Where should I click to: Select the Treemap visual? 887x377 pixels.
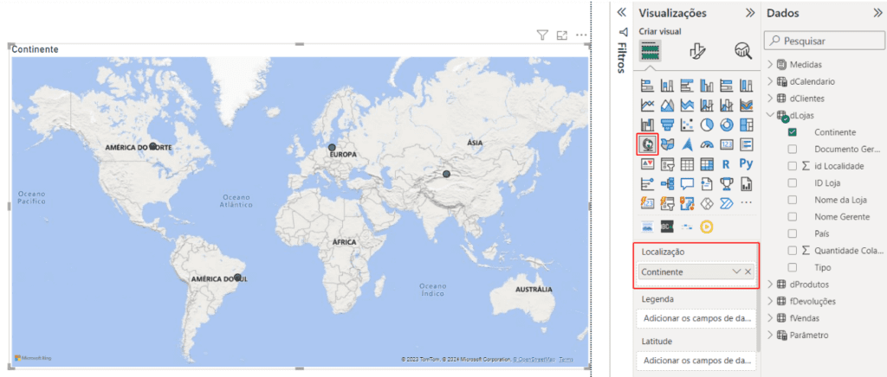coord(746,125)
